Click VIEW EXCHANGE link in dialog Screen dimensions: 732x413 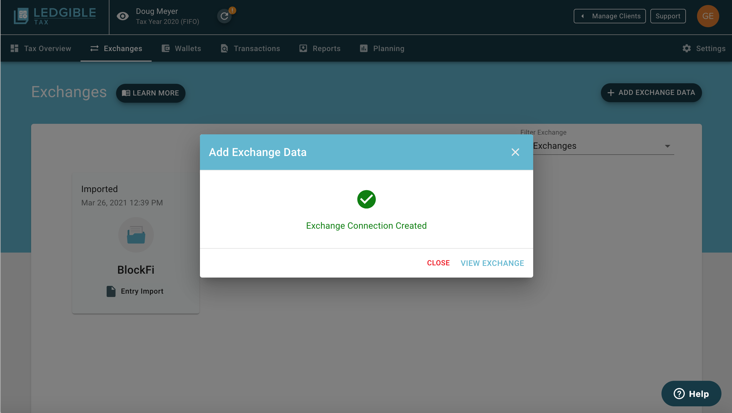pyautogui.click(x=492, y=263)
